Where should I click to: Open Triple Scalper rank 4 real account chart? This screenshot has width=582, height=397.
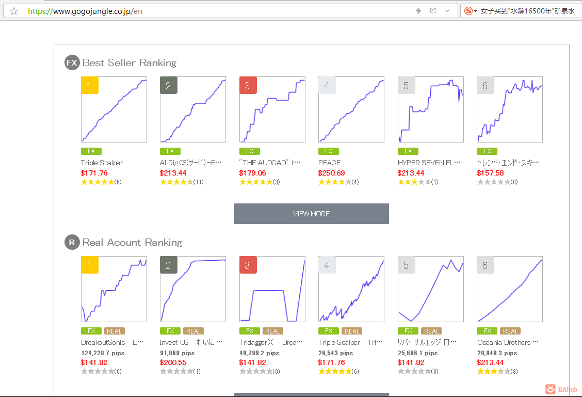(351, 289)
